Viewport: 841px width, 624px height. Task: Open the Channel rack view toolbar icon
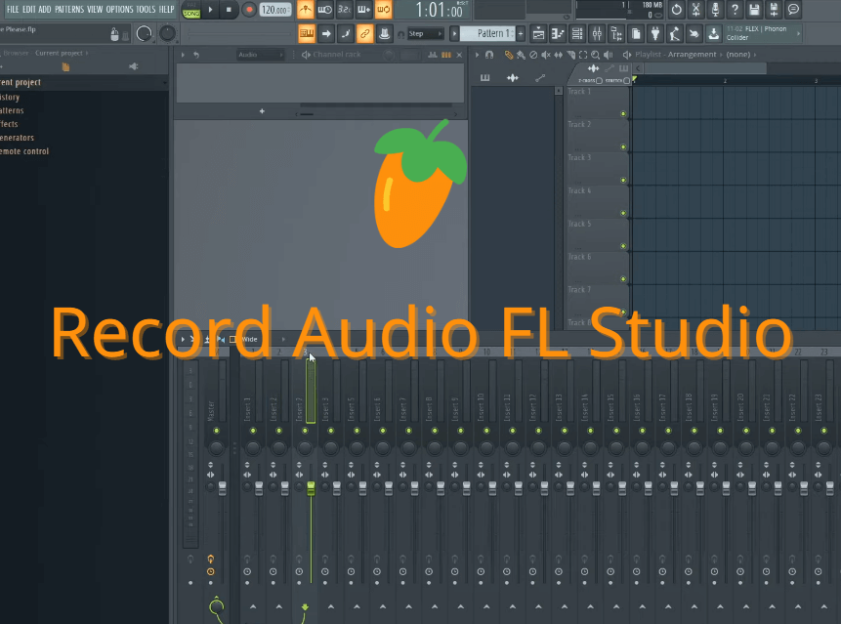pos(577,34)
